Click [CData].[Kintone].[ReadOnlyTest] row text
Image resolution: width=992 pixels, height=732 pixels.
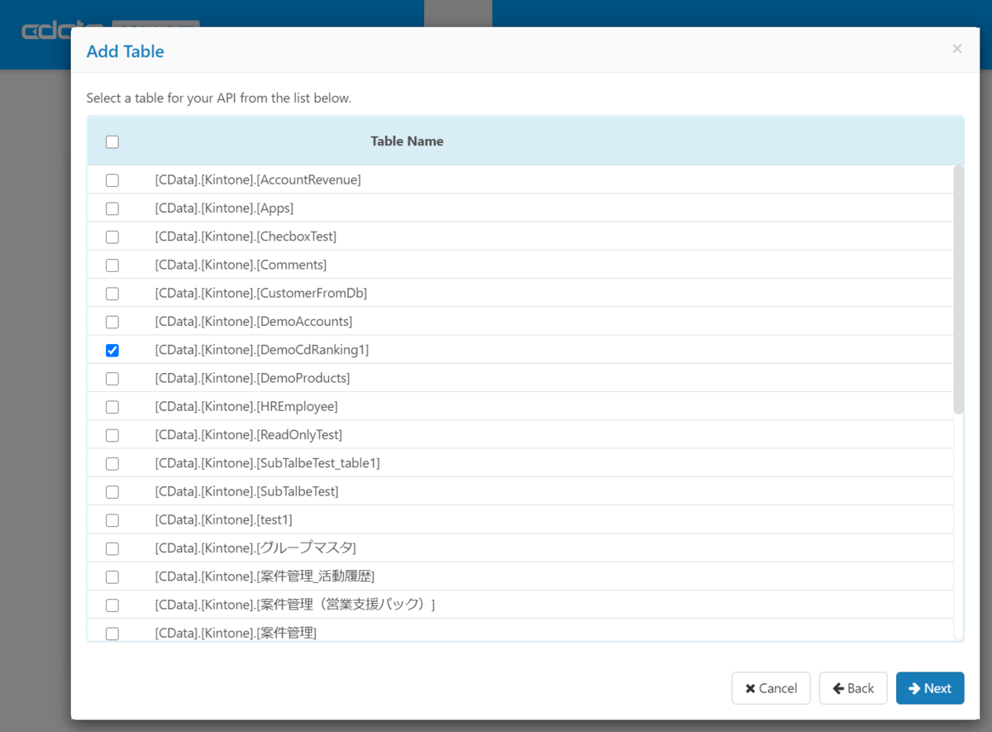(x=249, y=434)
